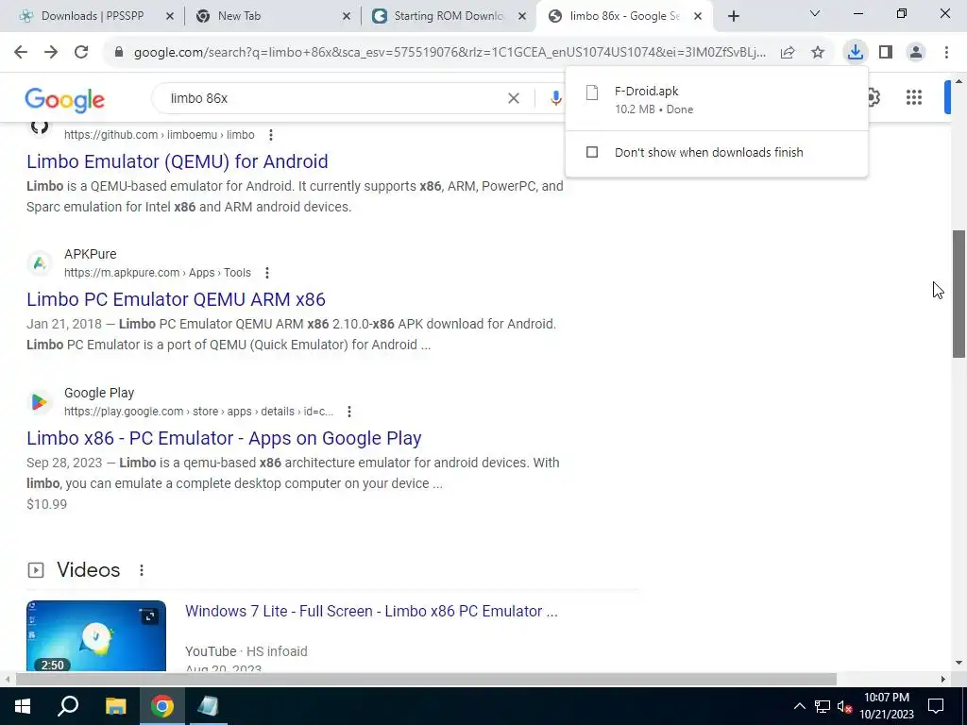Open Google apps grid

coord(914,97)
